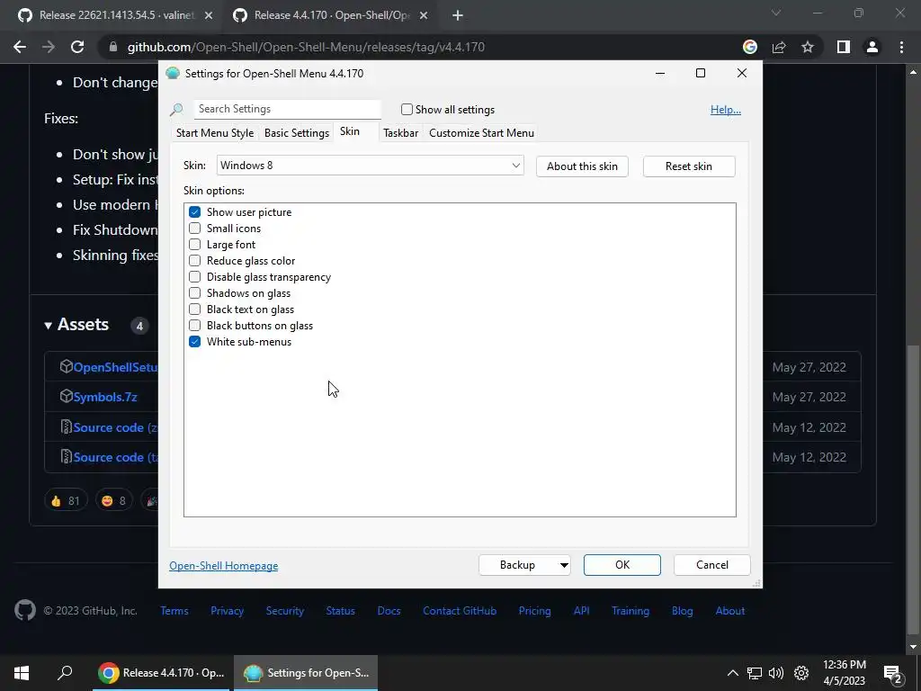Open the notification center icon
Viewport: 921px width, 691px height.
click(893, 674)
